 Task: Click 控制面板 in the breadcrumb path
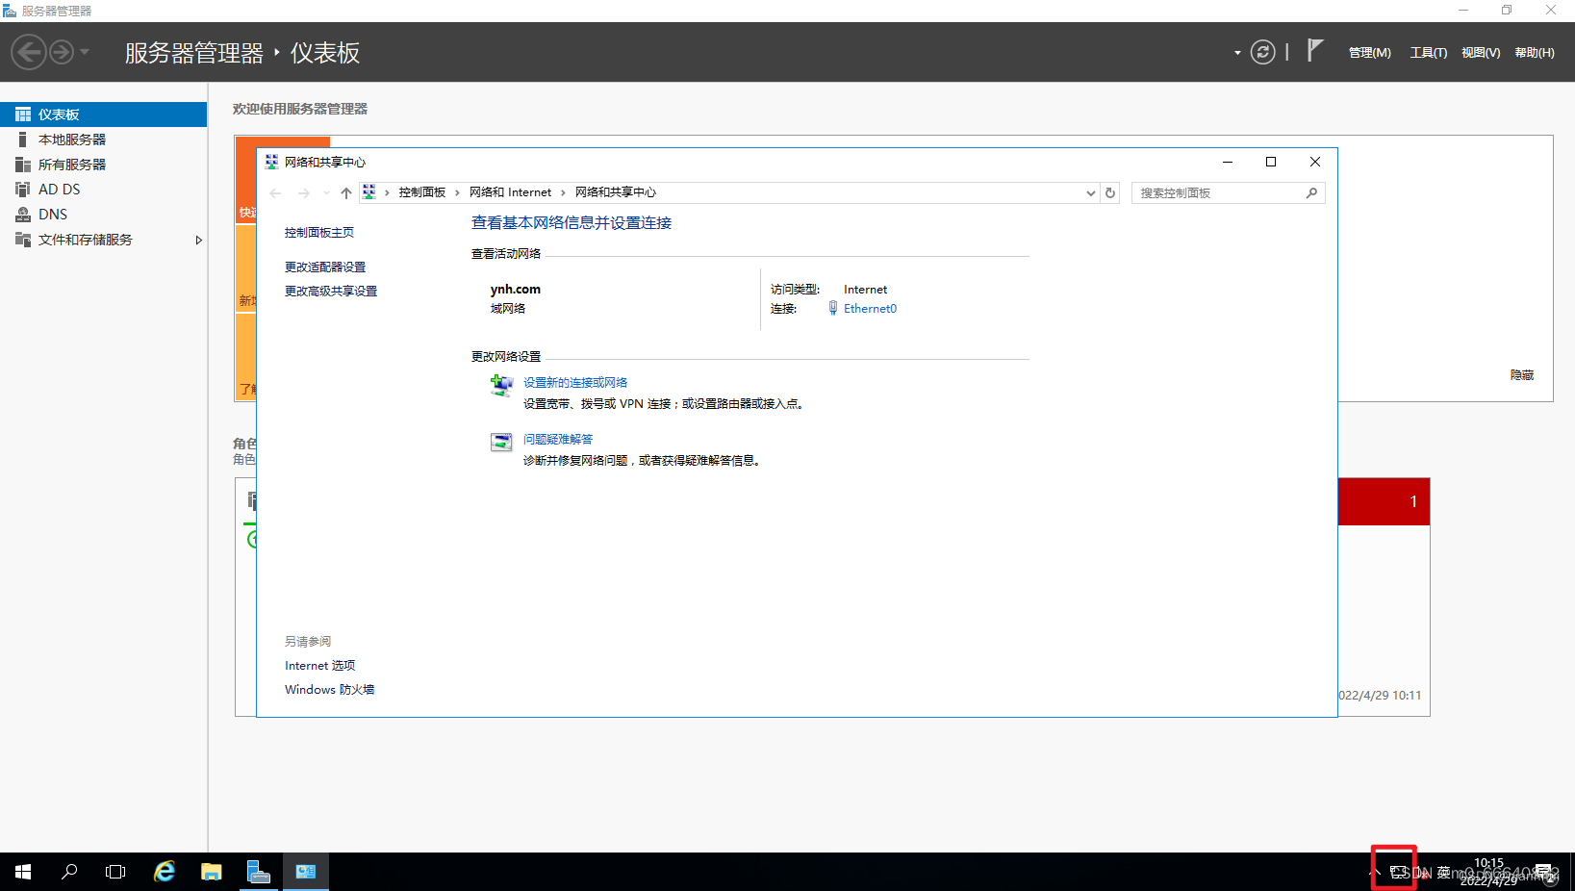pos(422,192)
